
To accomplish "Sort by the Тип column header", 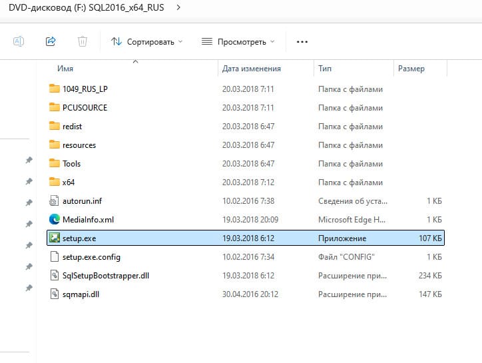I will point(325,69).
